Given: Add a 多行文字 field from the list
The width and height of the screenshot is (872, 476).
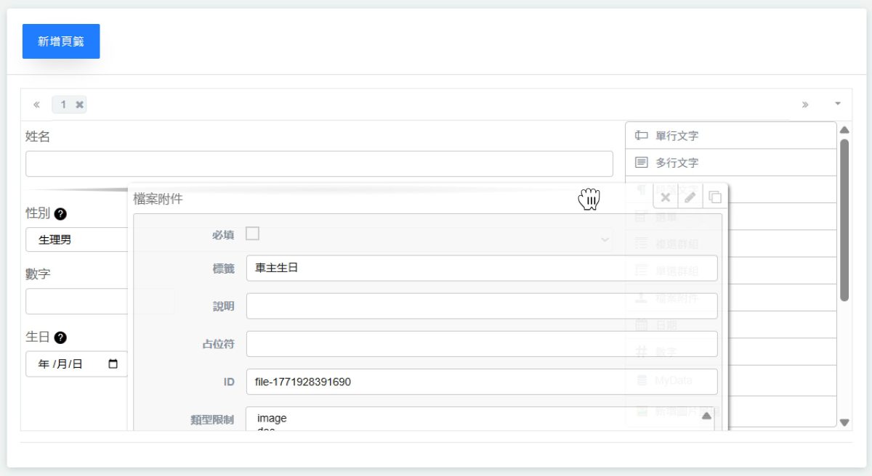Looking at the screenshot, I should 730,163.
